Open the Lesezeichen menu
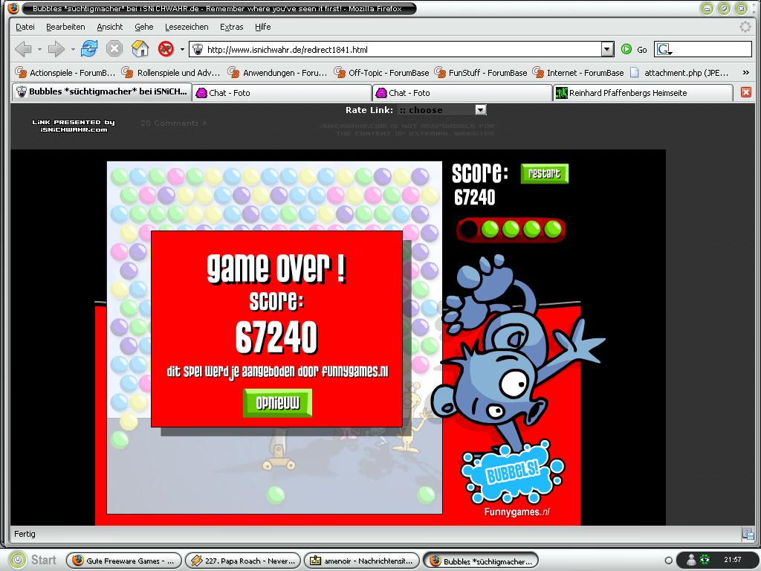The height and width of the screenshot is (571, 761). [x=187, y=27]
